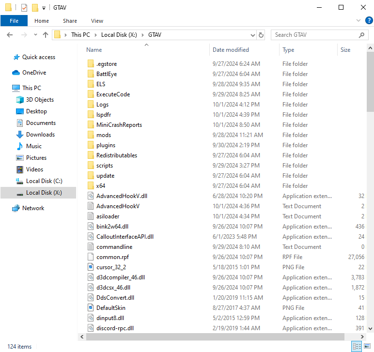Click the AdvancedHookV.dll file icon
The width and height of the screenshot is (374, 352).
pyautogui.click(x=91, y=196)
